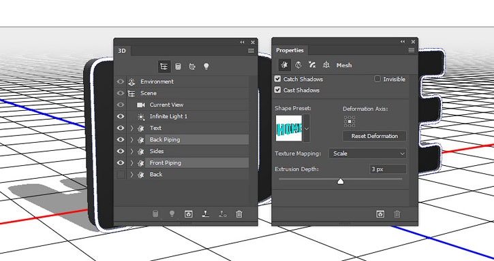Viewport: 494px width, 261px height.
Task: Click Reset Deformation button
Action: (x=375, y=136)
